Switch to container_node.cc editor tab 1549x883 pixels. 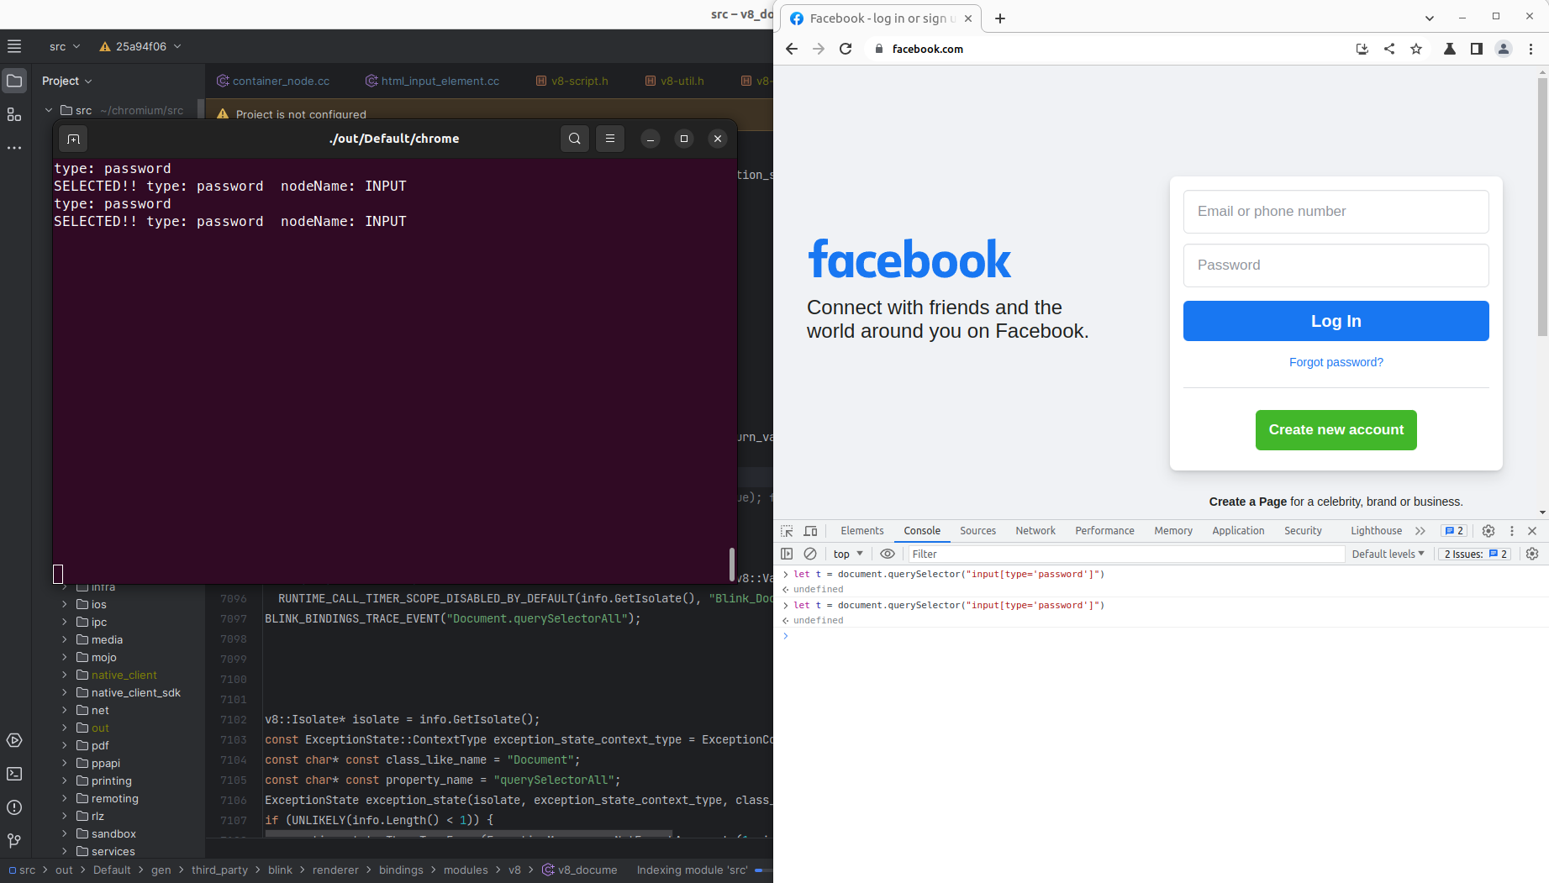tap(273, 81)
